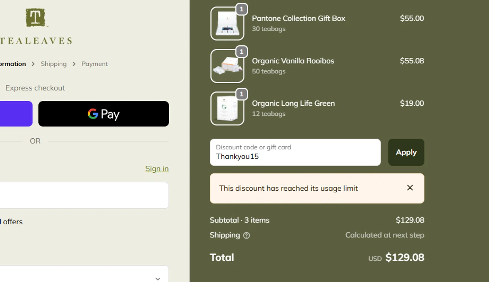Click the total amount $129.08 in bold
Screen dimensions: 489x282
[x=405, y=257]
